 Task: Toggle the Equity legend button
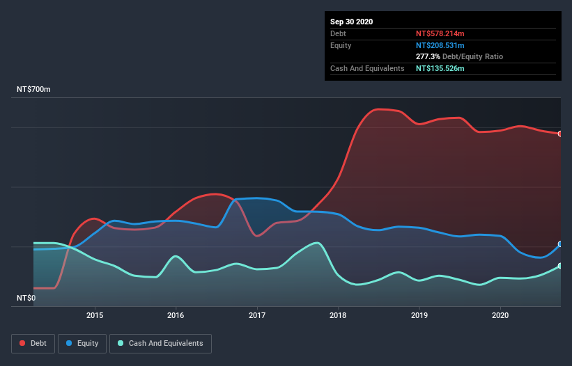coord(82,344)
